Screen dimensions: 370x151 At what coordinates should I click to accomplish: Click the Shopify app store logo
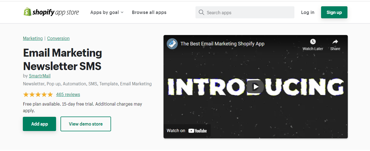51,12
